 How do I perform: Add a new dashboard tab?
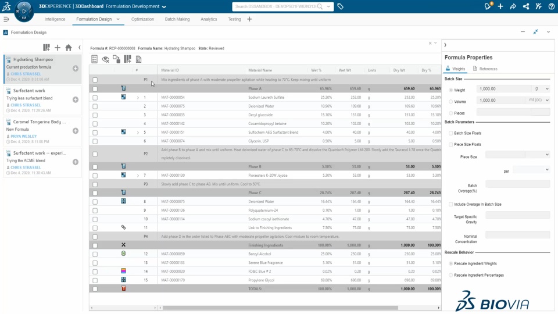(249, 19)
